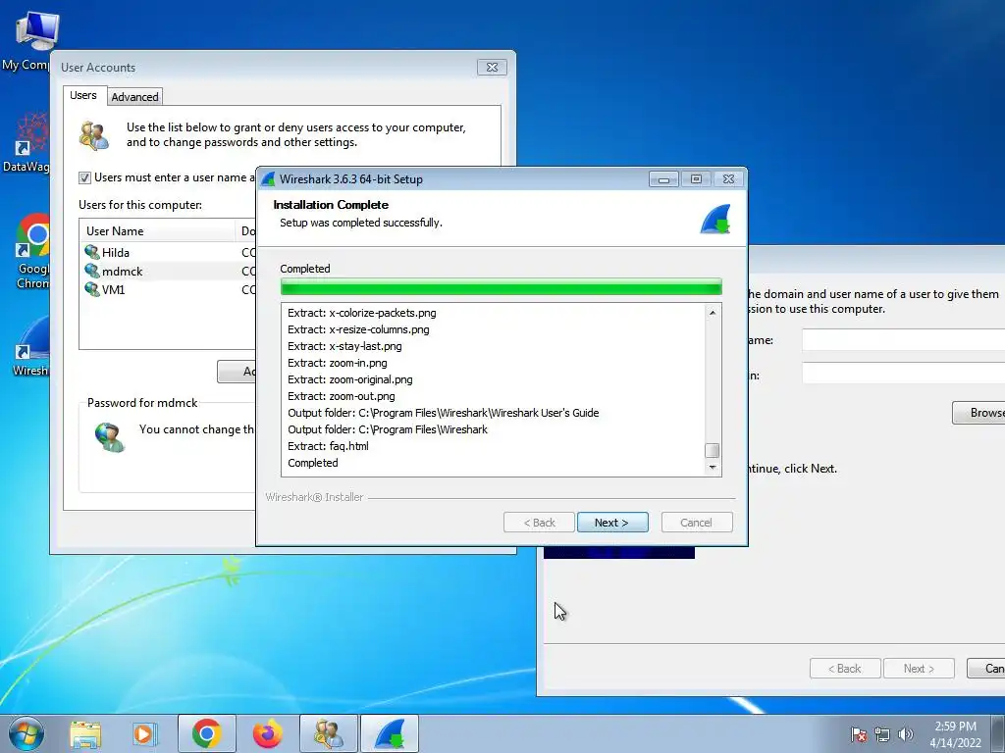
Task: Switch to User Accounts taskbar button
Action: coord(329,733)
